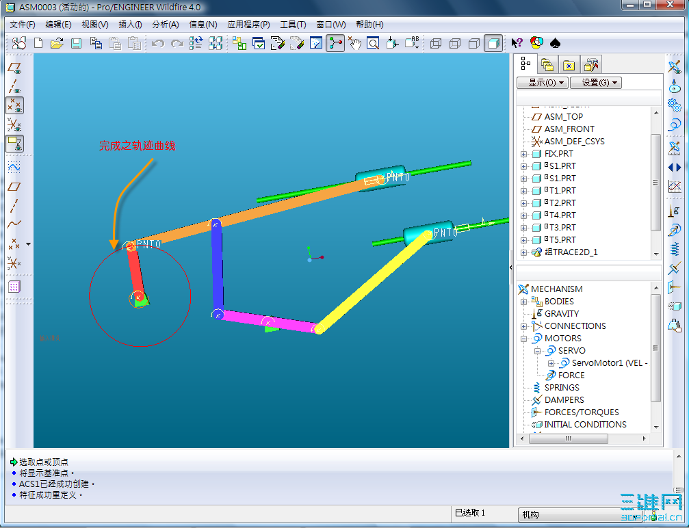Screen dimensions: 689x528
Task: Click the Spring definition icon
Action: coord(674,249)
